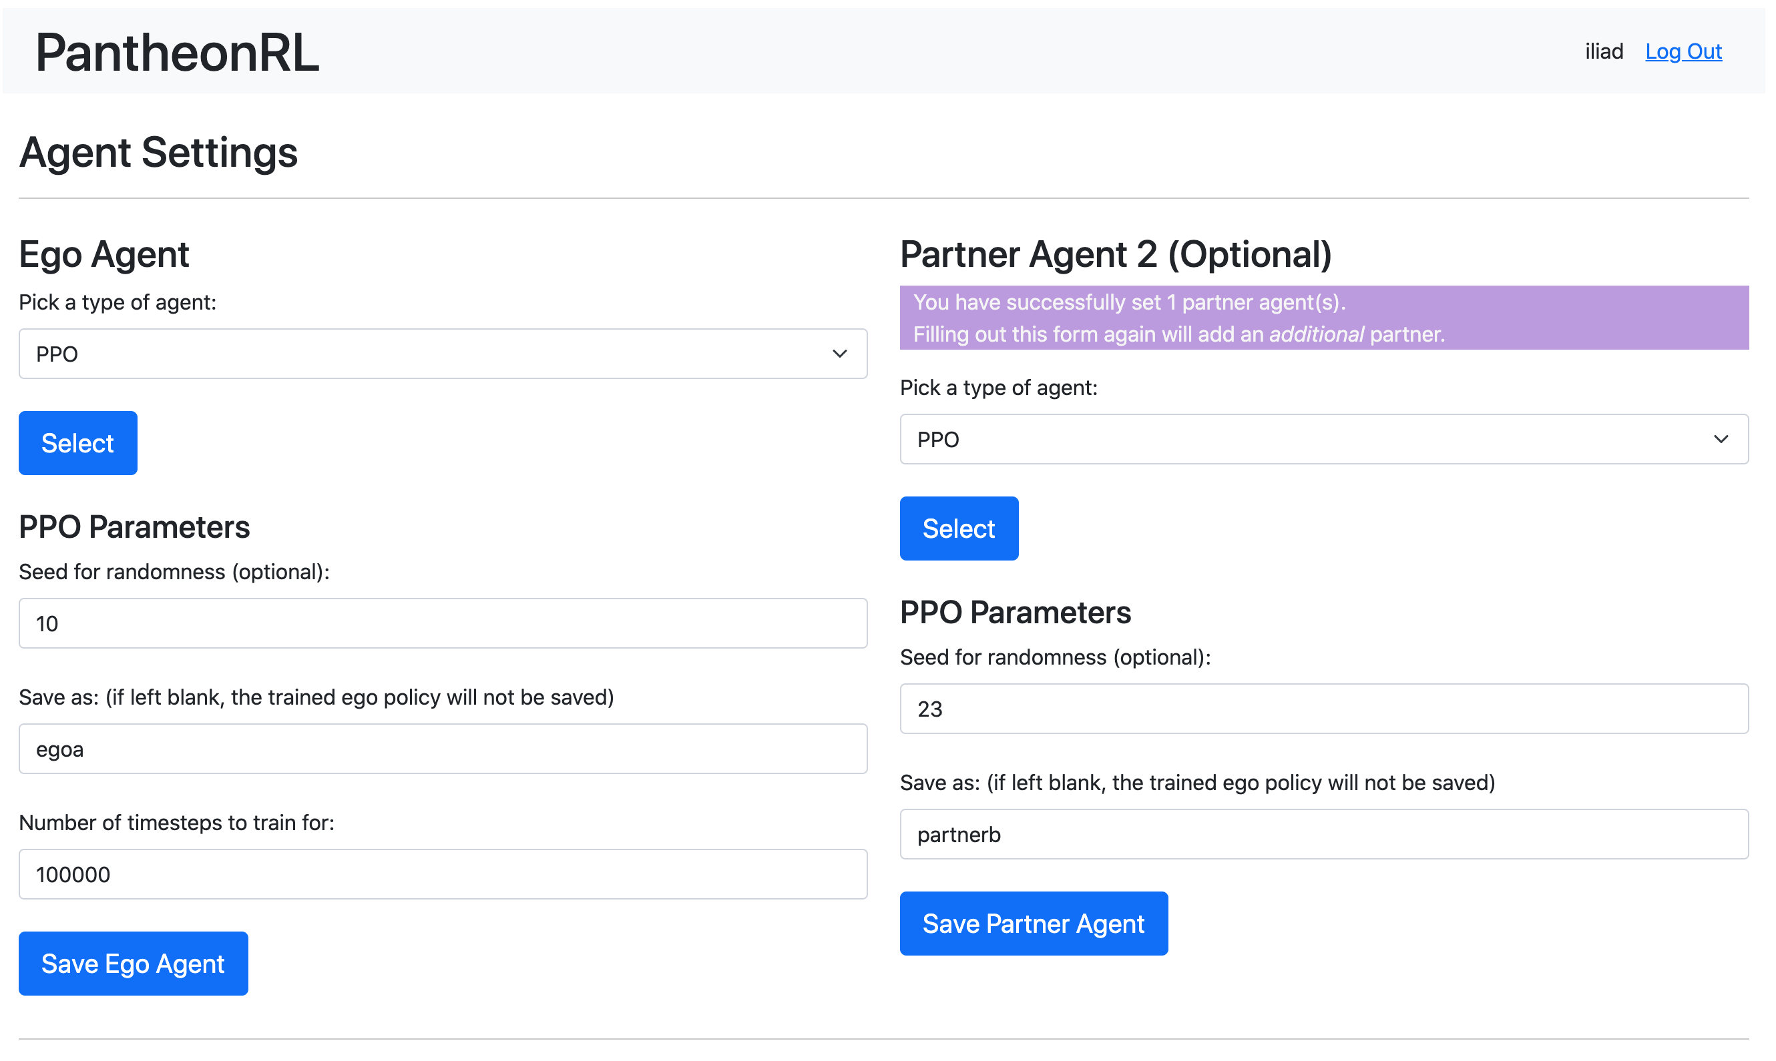Click the iliad username text

point(1604,51)
